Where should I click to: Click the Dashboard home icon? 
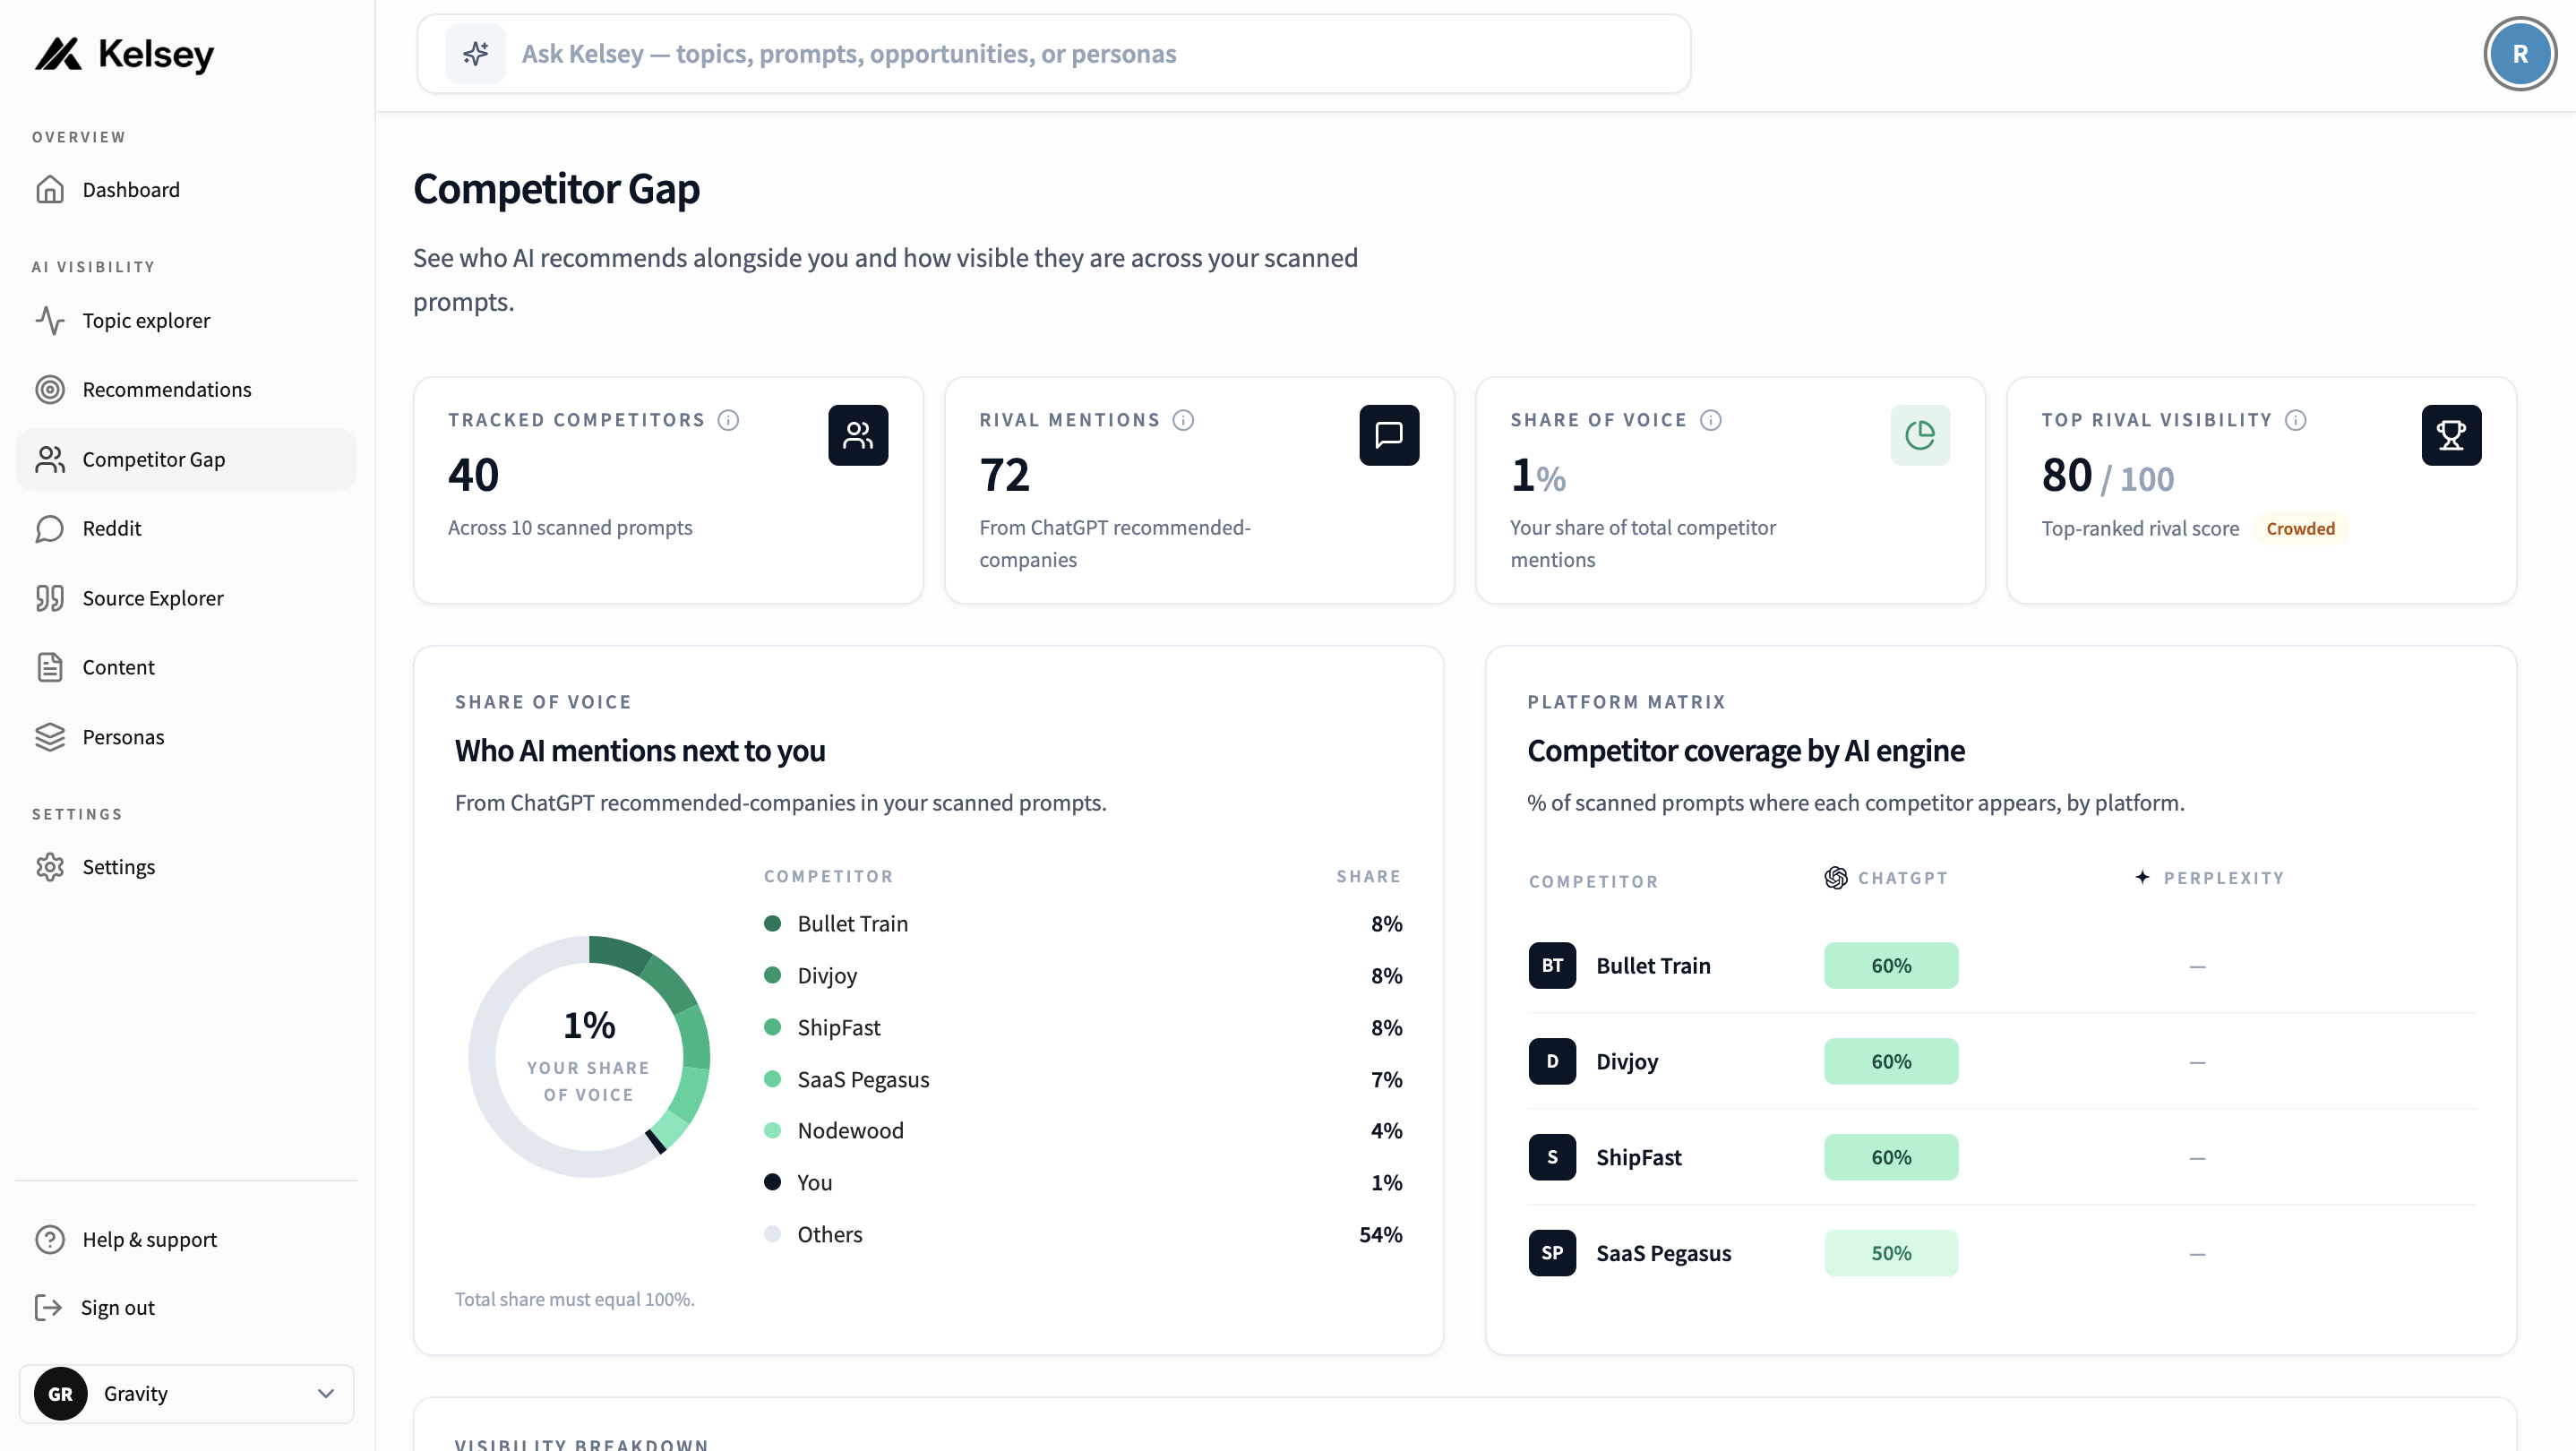point(50,189)
